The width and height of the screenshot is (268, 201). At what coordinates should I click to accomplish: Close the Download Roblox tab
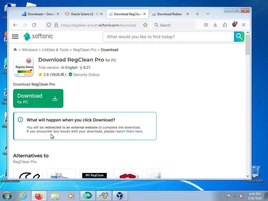188,14
